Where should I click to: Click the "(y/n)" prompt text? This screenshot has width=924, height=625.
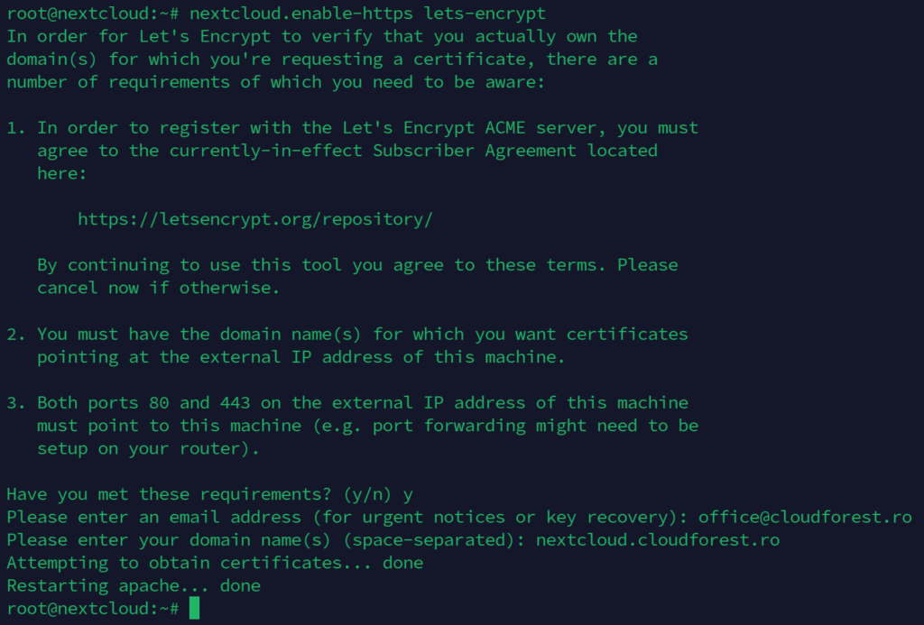[x=368, y=494]
